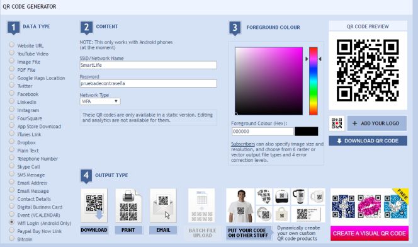This screenshot has height=247, width=418.
Task: Click the Download output type icon
Action: [94, 205]
